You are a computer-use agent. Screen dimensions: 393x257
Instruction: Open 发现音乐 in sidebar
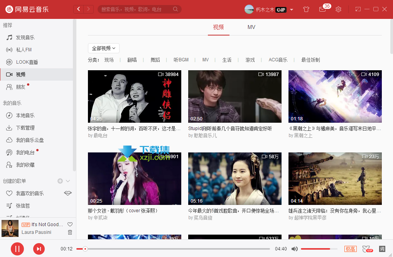point(37,37)
